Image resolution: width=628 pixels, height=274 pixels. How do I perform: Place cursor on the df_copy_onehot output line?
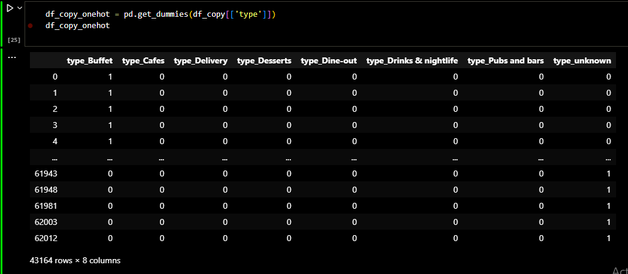pos(77,26)
